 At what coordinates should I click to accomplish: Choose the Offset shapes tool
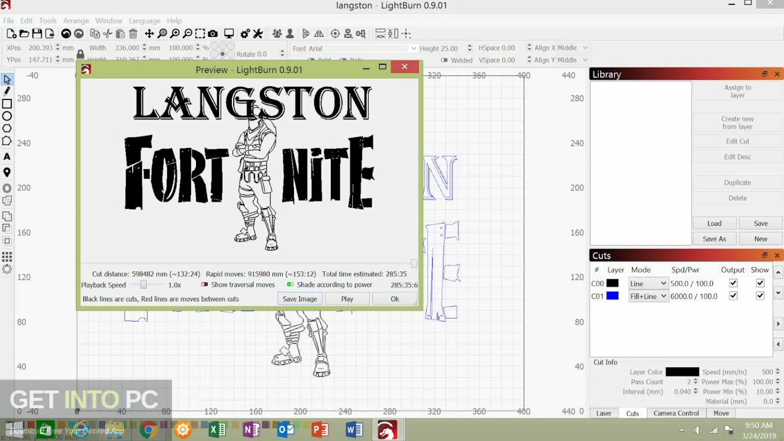(7, 188)
